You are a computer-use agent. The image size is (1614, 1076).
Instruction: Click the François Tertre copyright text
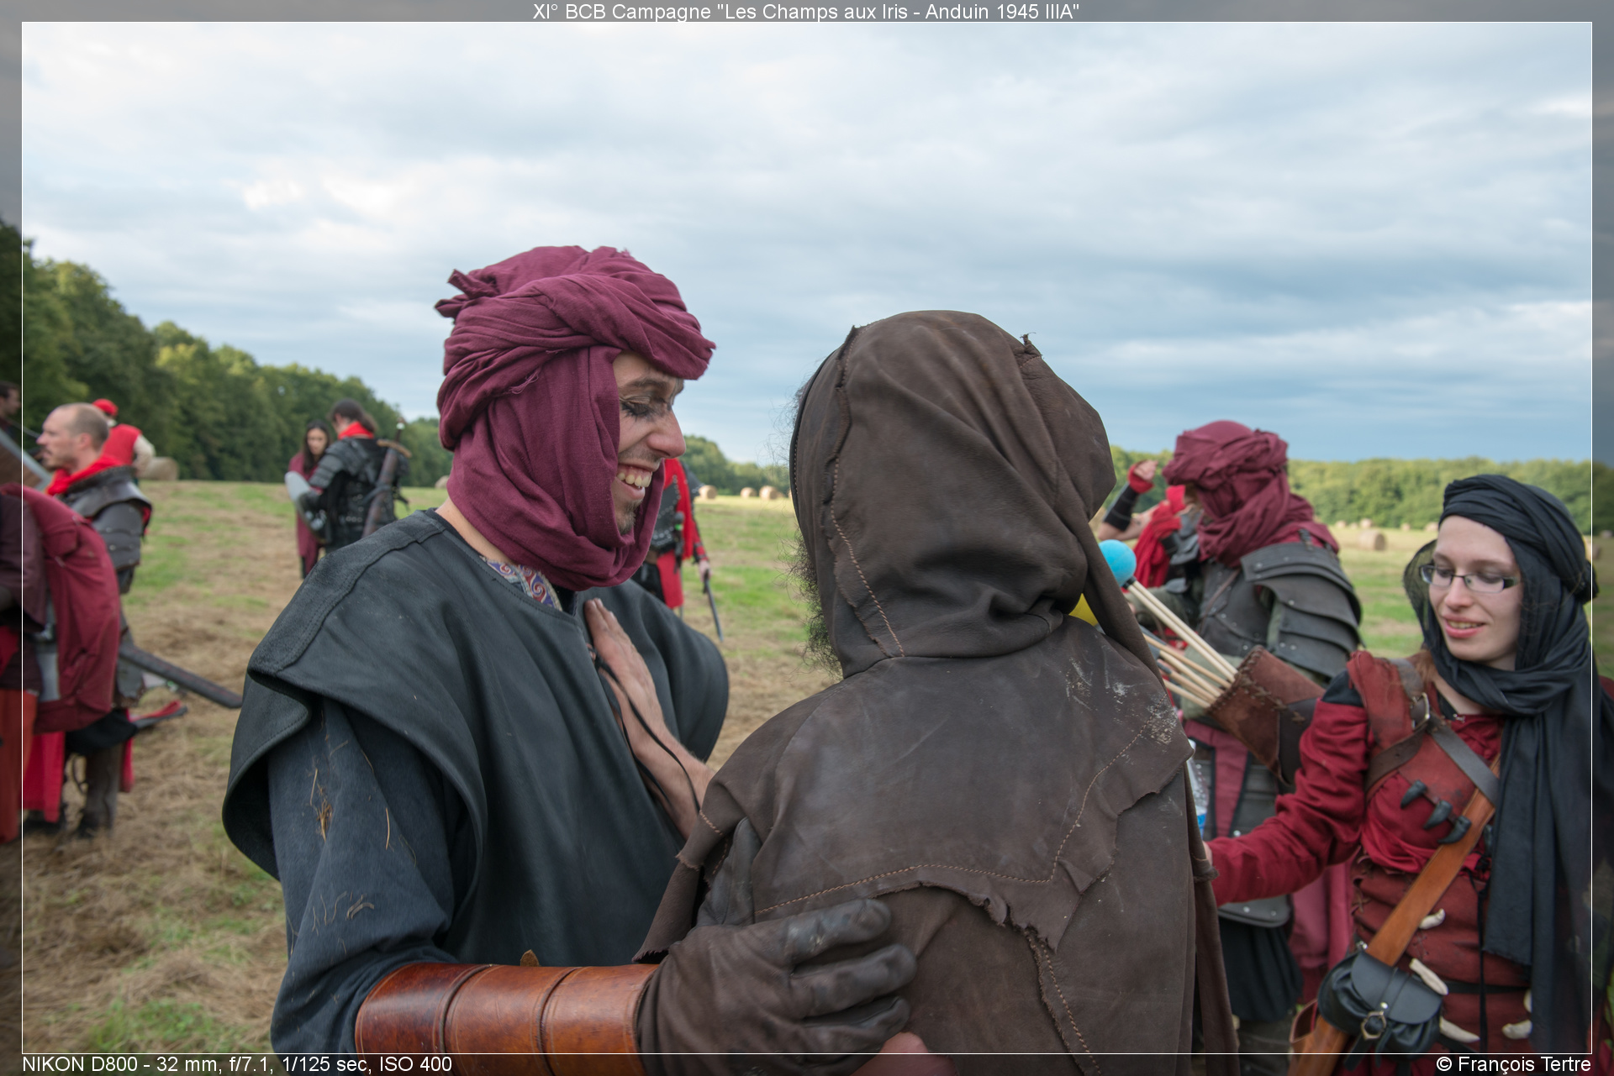[1513, 1064]
